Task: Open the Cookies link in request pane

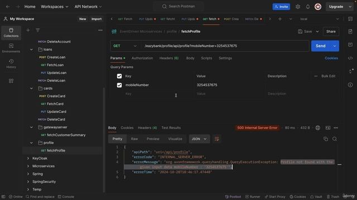Action: click(331, 58)
